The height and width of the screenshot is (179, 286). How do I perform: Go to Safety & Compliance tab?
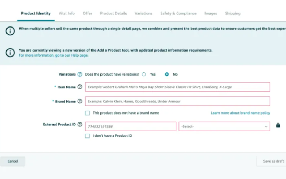(178, 13)
